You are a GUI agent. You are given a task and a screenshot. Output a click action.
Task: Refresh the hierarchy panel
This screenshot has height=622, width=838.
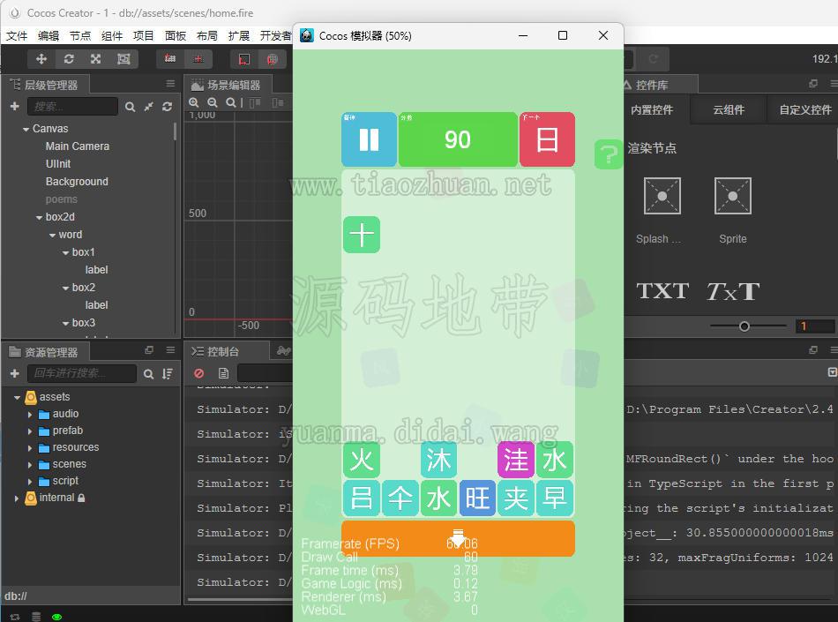pos(168,107)
